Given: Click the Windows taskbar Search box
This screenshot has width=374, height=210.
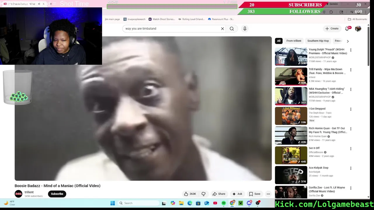Looking at the screenshot, I should pos(138,203).
